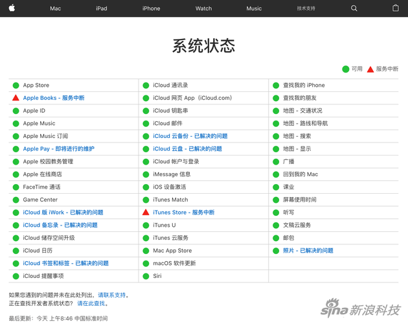Image resolution: width=408 pixels, height=324 pixels.
Task: Click the iCloud 通讯录 text
Action: 170,85
